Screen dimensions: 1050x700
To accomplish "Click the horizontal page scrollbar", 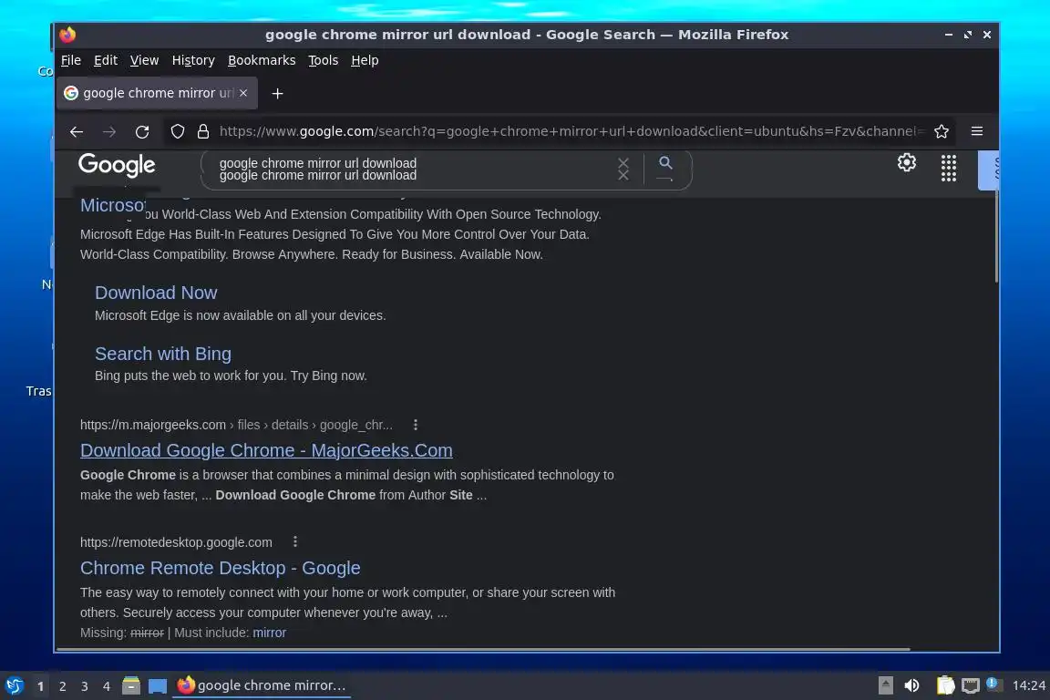I will [483, 649].
